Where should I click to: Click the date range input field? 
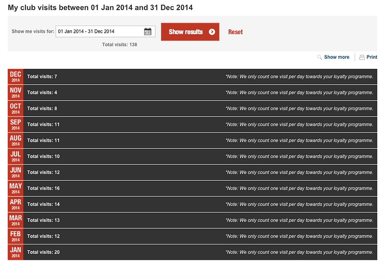click(x=105, y=31)
